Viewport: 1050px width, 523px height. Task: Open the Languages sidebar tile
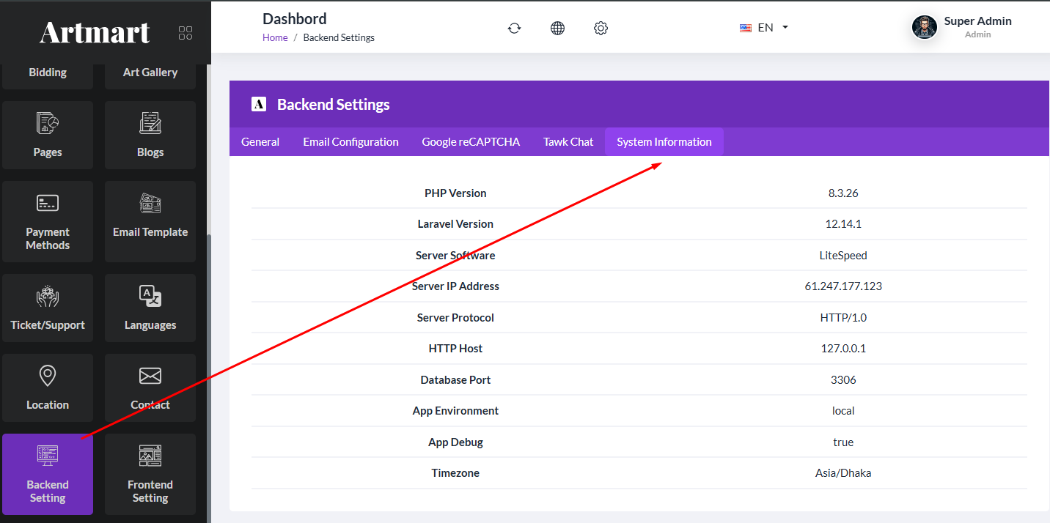click(x=150, y=308)
